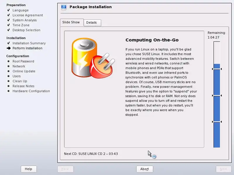Viewport: 234px width, 175px height.
Task: Click the Time Zone step label
Action: click(x=21, y=25)
